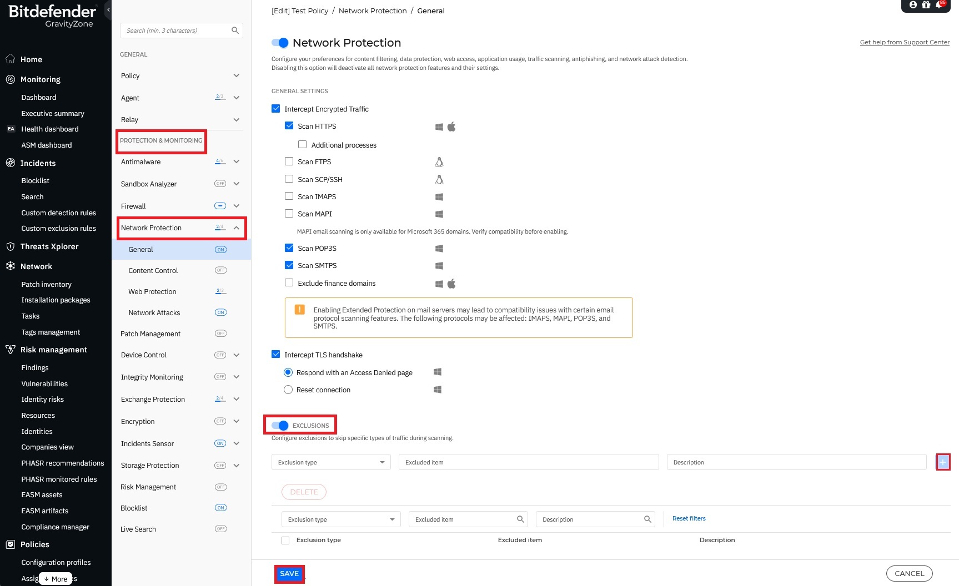Open the Home icon in sidebar
The height and width of the screenshot is (586, 959).
coord(10,59)
